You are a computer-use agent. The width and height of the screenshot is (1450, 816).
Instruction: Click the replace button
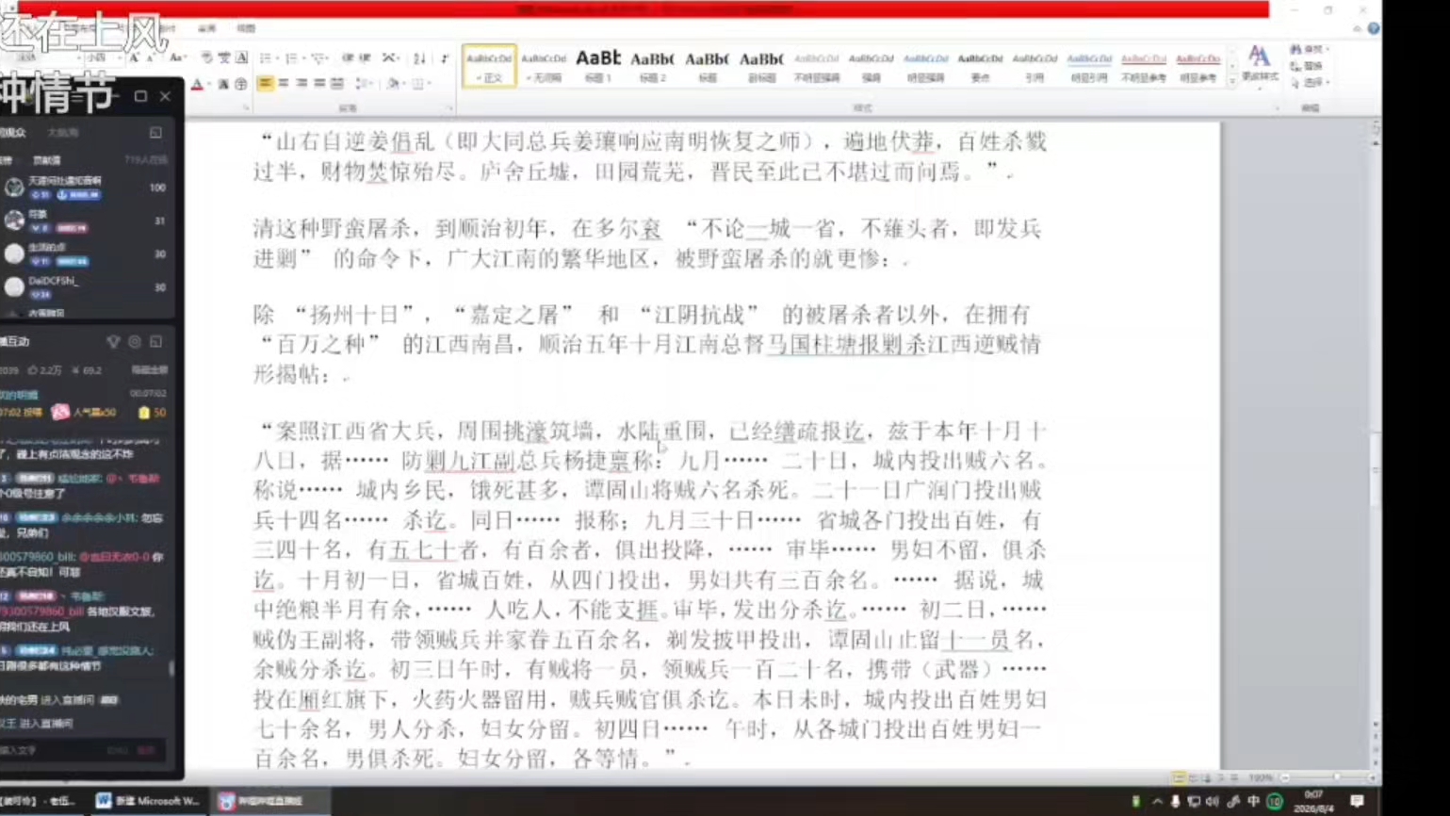tap(1308, 66)
